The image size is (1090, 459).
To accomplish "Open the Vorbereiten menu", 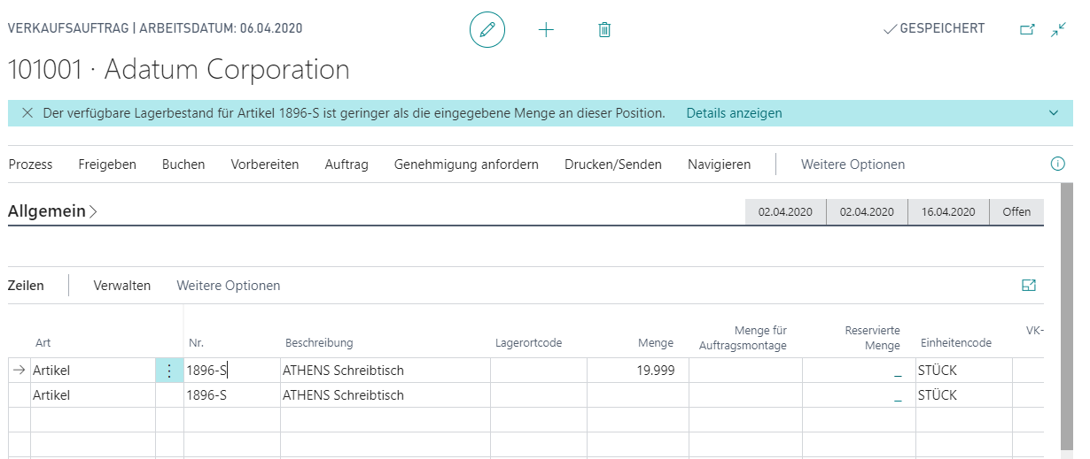I will point(265,164).
